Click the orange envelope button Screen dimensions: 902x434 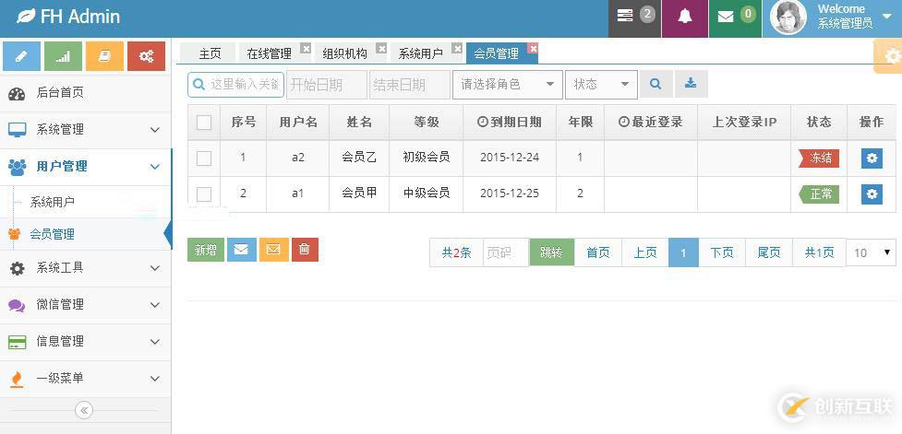coord(274,250)
